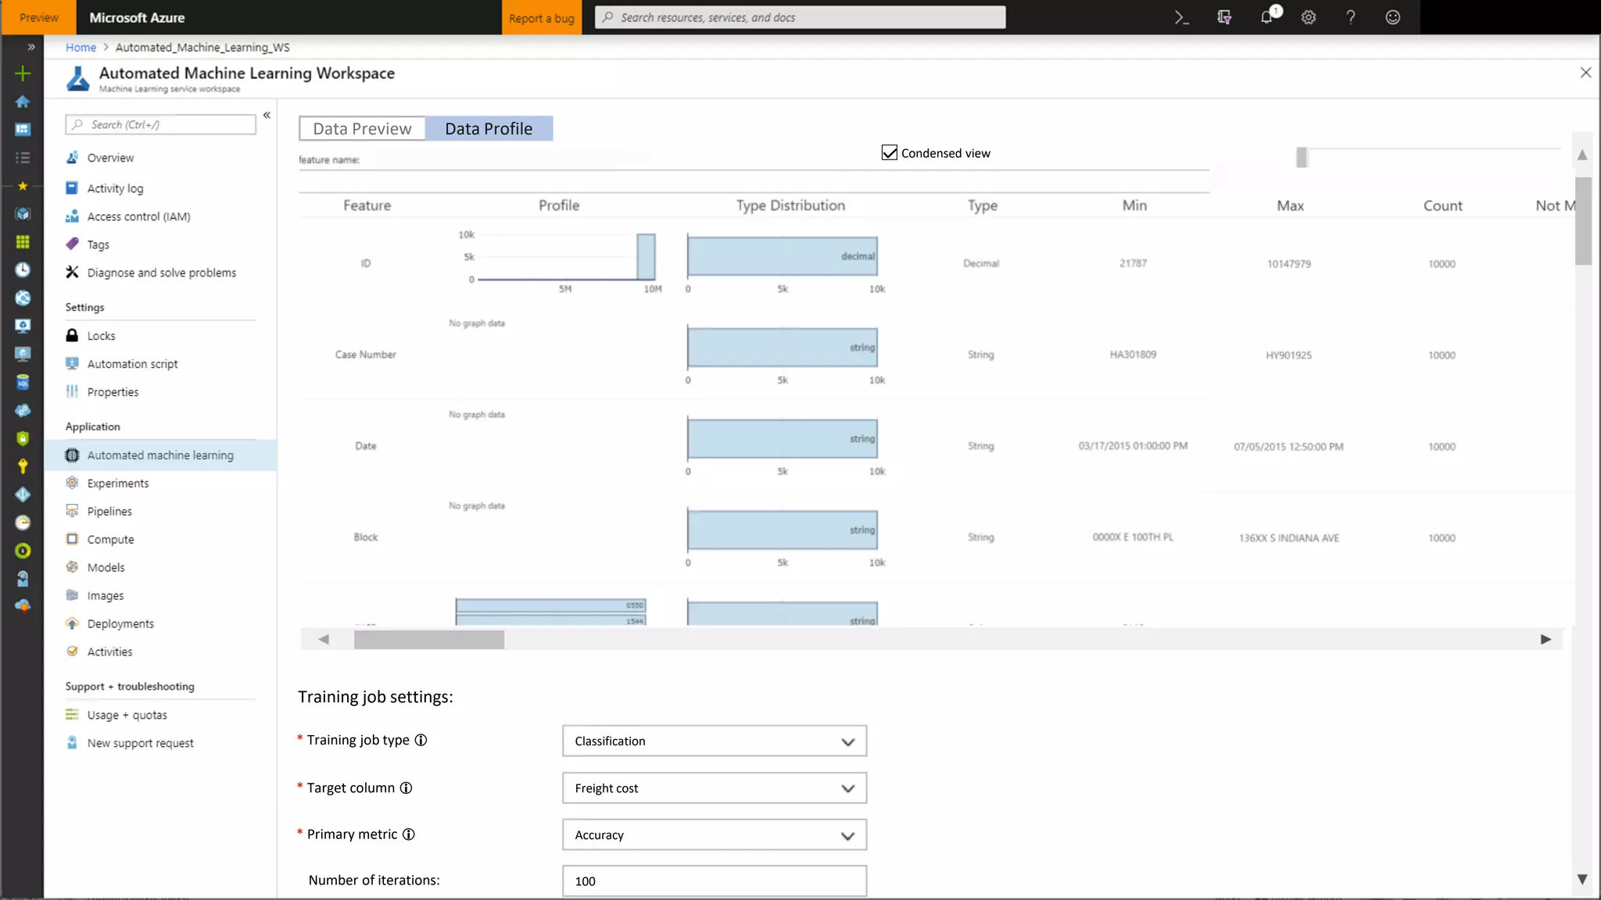Click the Compute icon
The width and height of the screenshot is (1601, 900).
point(72,539)
